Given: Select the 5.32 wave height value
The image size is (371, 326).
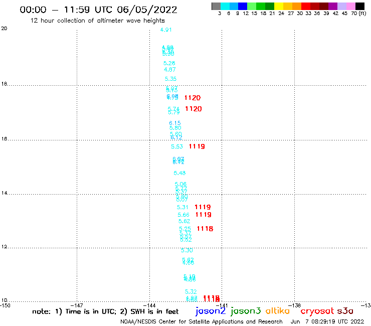Looking at the screenshot, I should tap(191, 292).
